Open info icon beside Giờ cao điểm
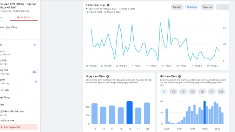The width and height of the screenshot is (235, 132). (179, 76)
